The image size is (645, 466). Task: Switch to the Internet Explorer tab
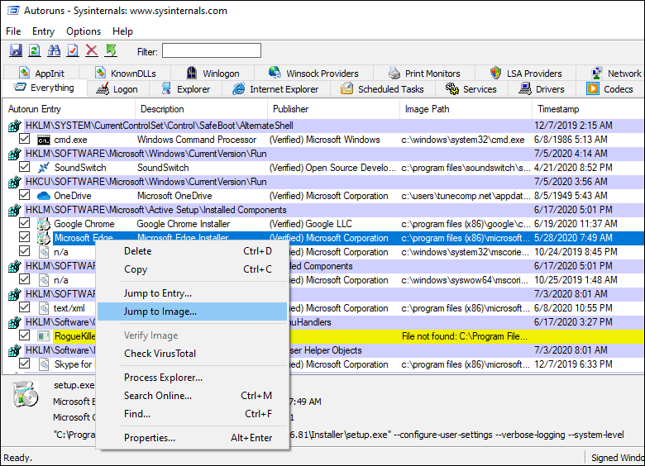pos(276,88)
